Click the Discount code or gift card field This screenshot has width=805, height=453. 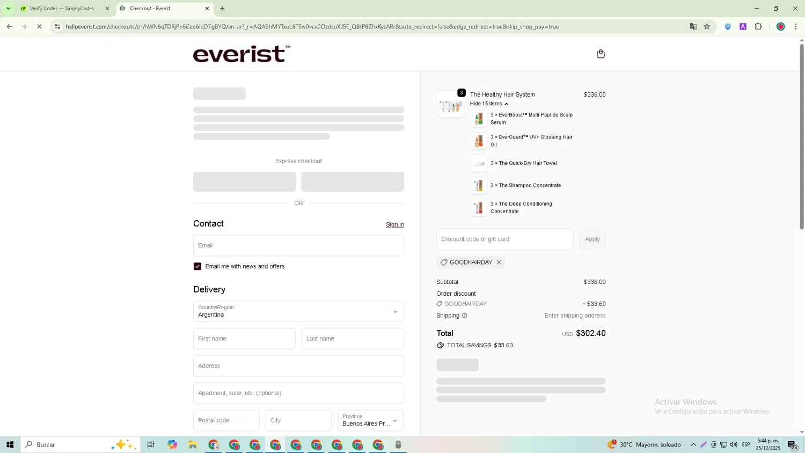point(504,239)
